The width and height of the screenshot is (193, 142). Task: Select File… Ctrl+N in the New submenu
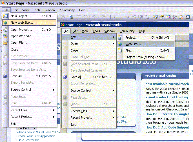pos(146,50)
